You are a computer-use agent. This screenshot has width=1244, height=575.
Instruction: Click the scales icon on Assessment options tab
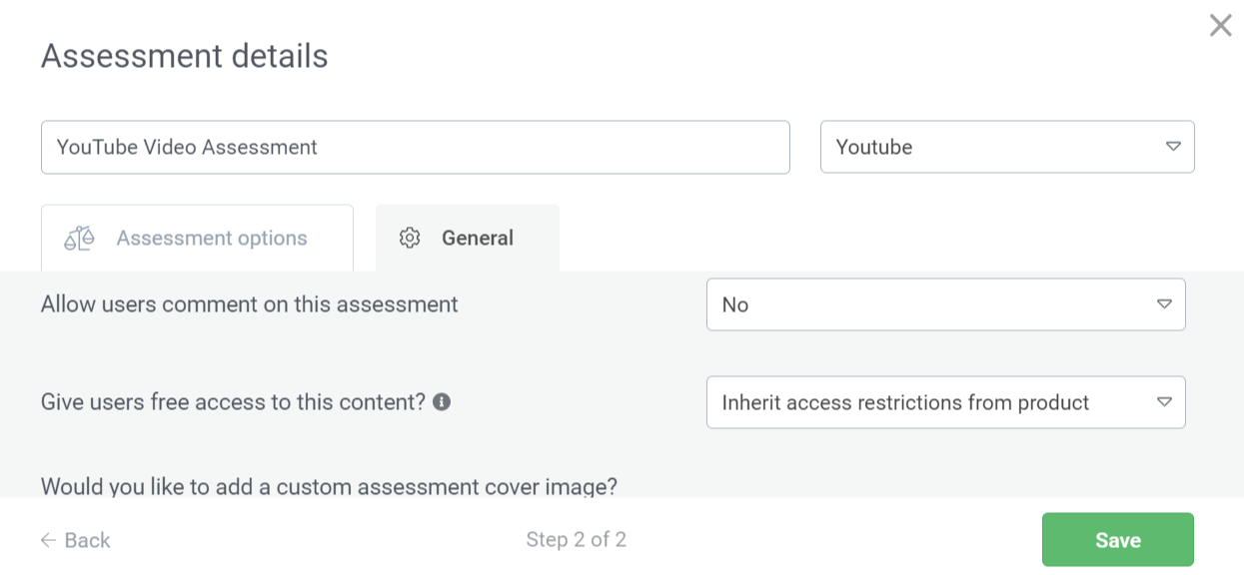pyautogui.click(x=79, y=239)
